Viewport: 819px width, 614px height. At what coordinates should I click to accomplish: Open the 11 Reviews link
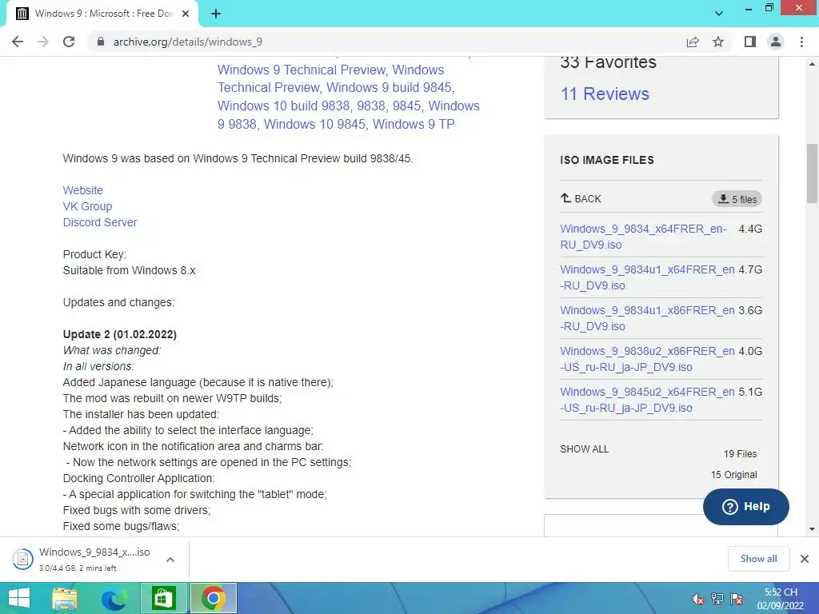coord(605,94)
